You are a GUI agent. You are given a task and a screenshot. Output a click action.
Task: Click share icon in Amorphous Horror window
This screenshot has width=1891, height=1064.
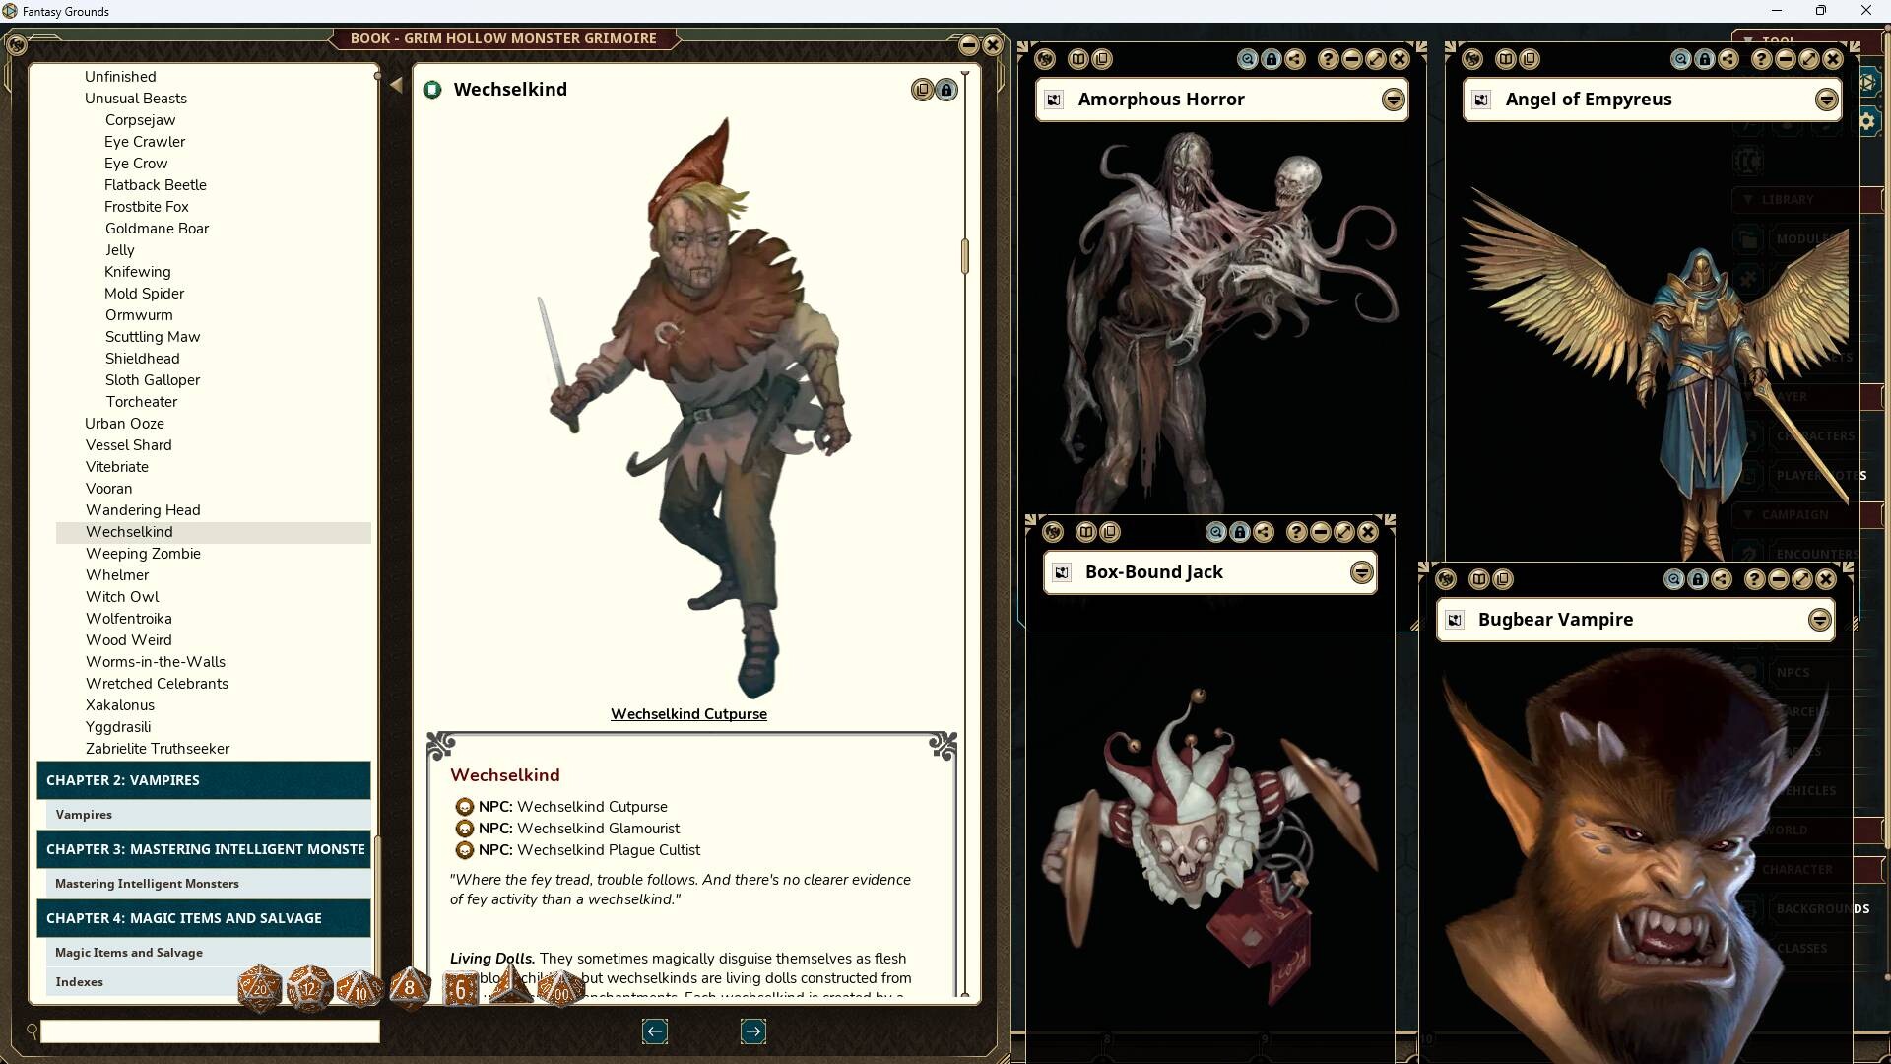1295,59
